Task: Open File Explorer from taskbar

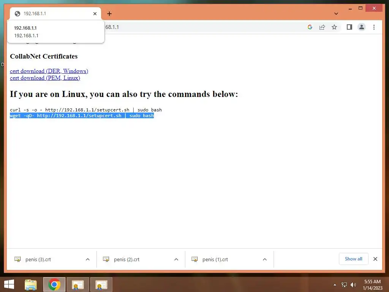Action: (31, 284)
